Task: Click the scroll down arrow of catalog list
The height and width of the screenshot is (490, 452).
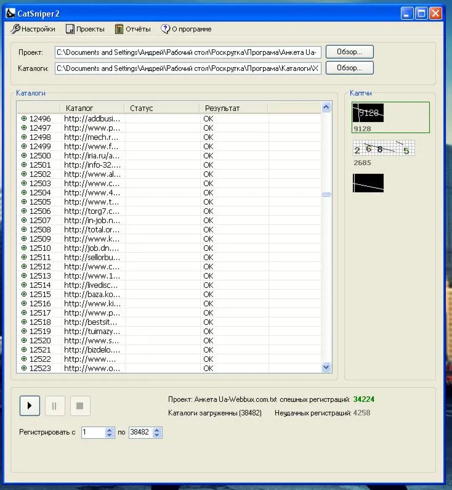Action: coord(326,367)
